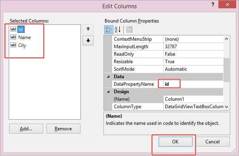This screenshot has width=239, height=156.
Task: Switch property grid to Categorized view
Action: coord(109,30)
